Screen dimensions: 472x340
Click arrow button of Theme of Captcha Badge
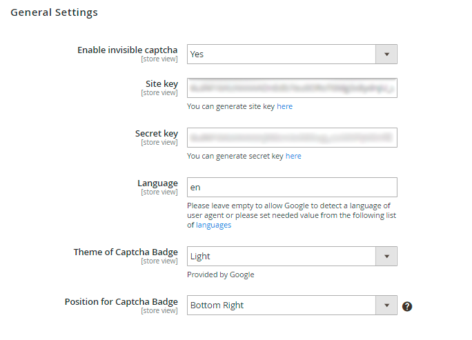click(386, 257)
